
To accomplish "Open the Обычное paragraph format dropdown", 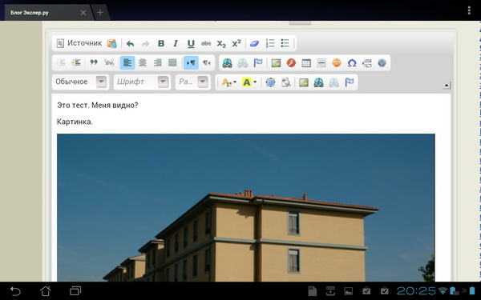I will pyautogui.click(x=81, y=82).
